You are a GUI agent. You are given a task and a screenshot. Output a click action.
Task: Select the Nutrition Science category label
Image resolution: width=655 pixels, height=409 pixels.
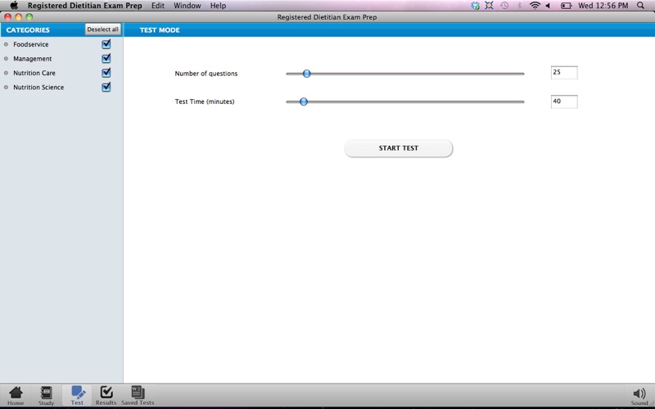click(x=38, y=87)
